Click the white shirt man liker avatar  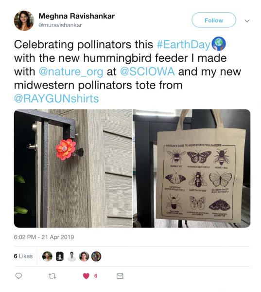coord(72,256)
